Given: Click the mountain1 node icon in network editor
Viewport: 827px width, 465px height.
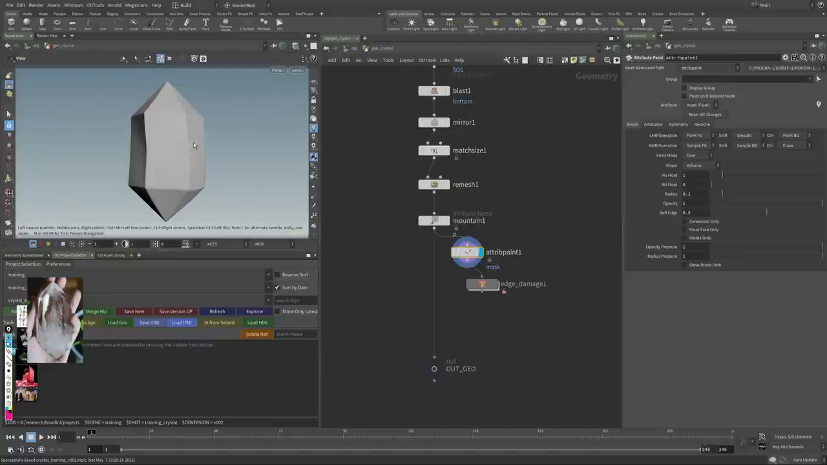Looking at the screenshot, I should pyautogui.click(x=434, y=220).
